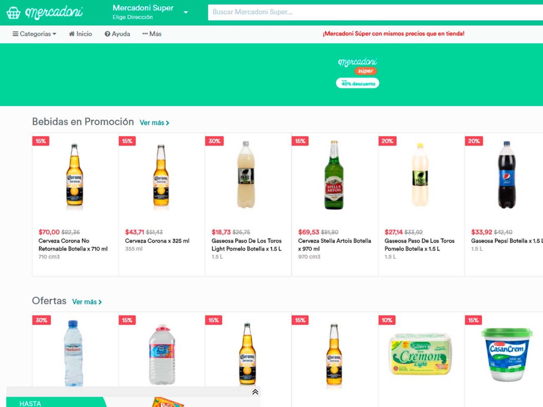Click the Cerveza Corona x 325 ml title

pyautogui.click(x=157, y=241)
